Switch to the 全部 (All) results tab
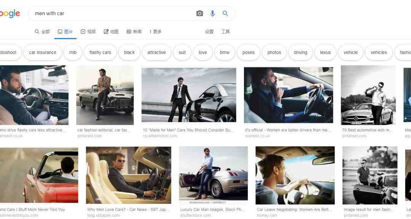The image size is (411, 219). coord(42,32)
